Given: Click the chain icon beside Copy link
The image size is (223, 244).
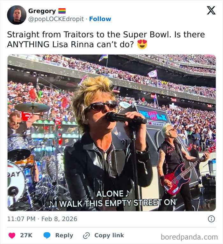Looking at the screenshot, I should pos(86,236).
